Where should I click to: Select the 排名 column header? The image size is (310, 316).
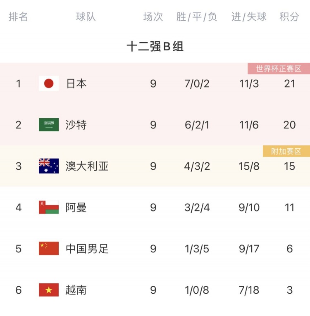[18, 17]
